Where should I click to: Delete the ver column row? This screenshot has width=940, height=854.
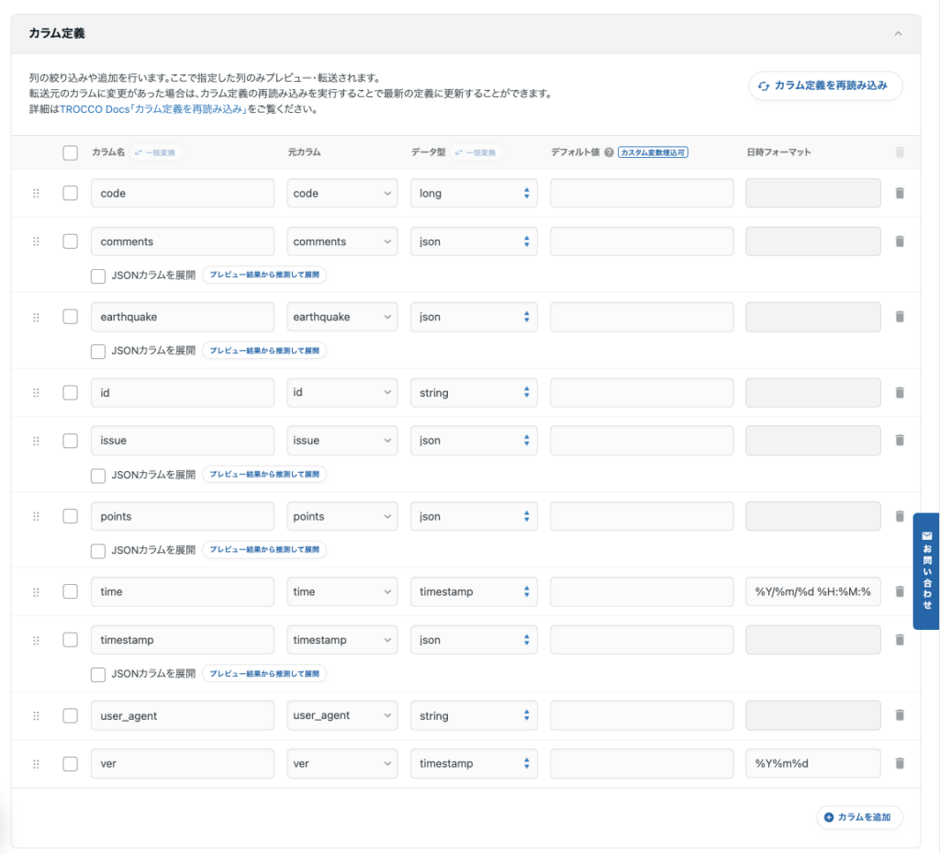pyautogui.click(x=900, y=764)
